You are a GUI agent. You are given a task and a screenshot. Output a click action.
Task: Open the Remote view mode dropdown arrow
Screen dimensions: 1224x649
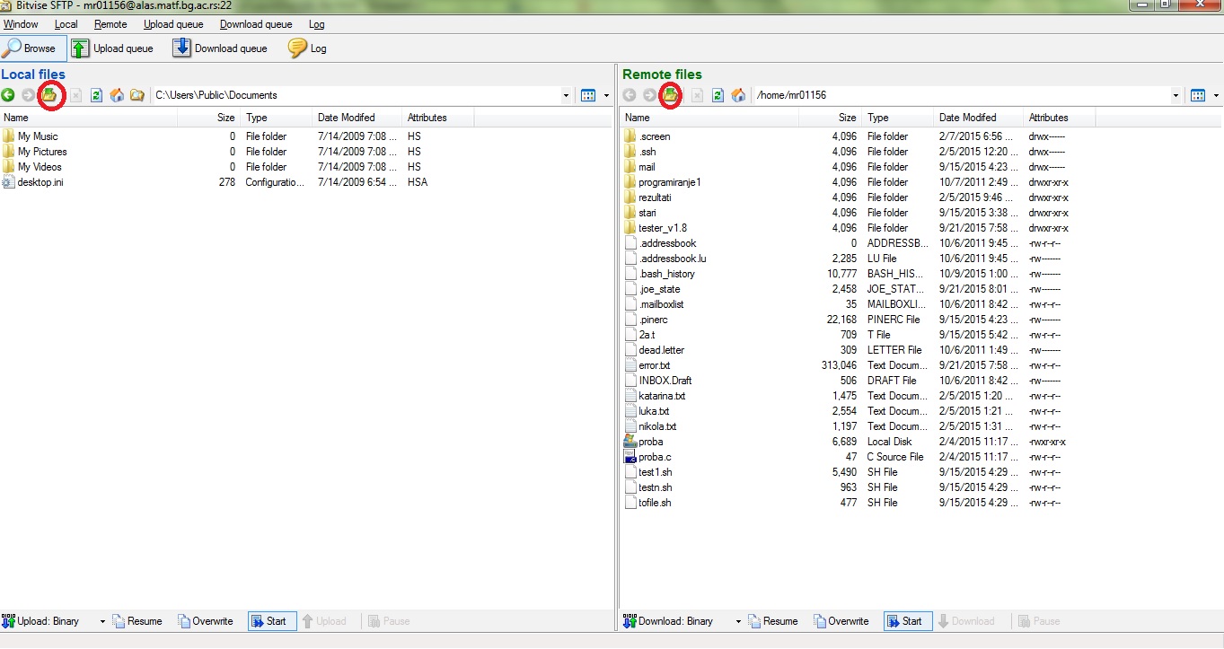1216,95
